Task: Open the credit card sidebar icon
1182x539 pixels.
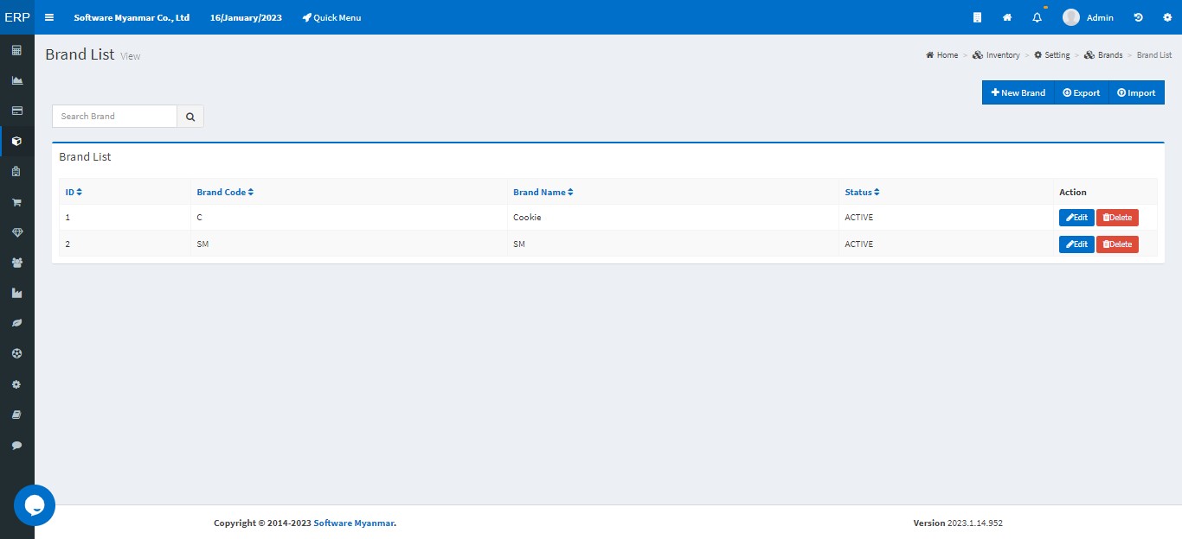Action: (16, 111)
